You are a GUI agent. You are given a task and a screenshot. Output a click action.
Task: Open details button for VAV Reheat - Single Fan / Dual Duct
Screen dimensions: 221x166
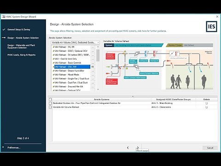[93, 79]
